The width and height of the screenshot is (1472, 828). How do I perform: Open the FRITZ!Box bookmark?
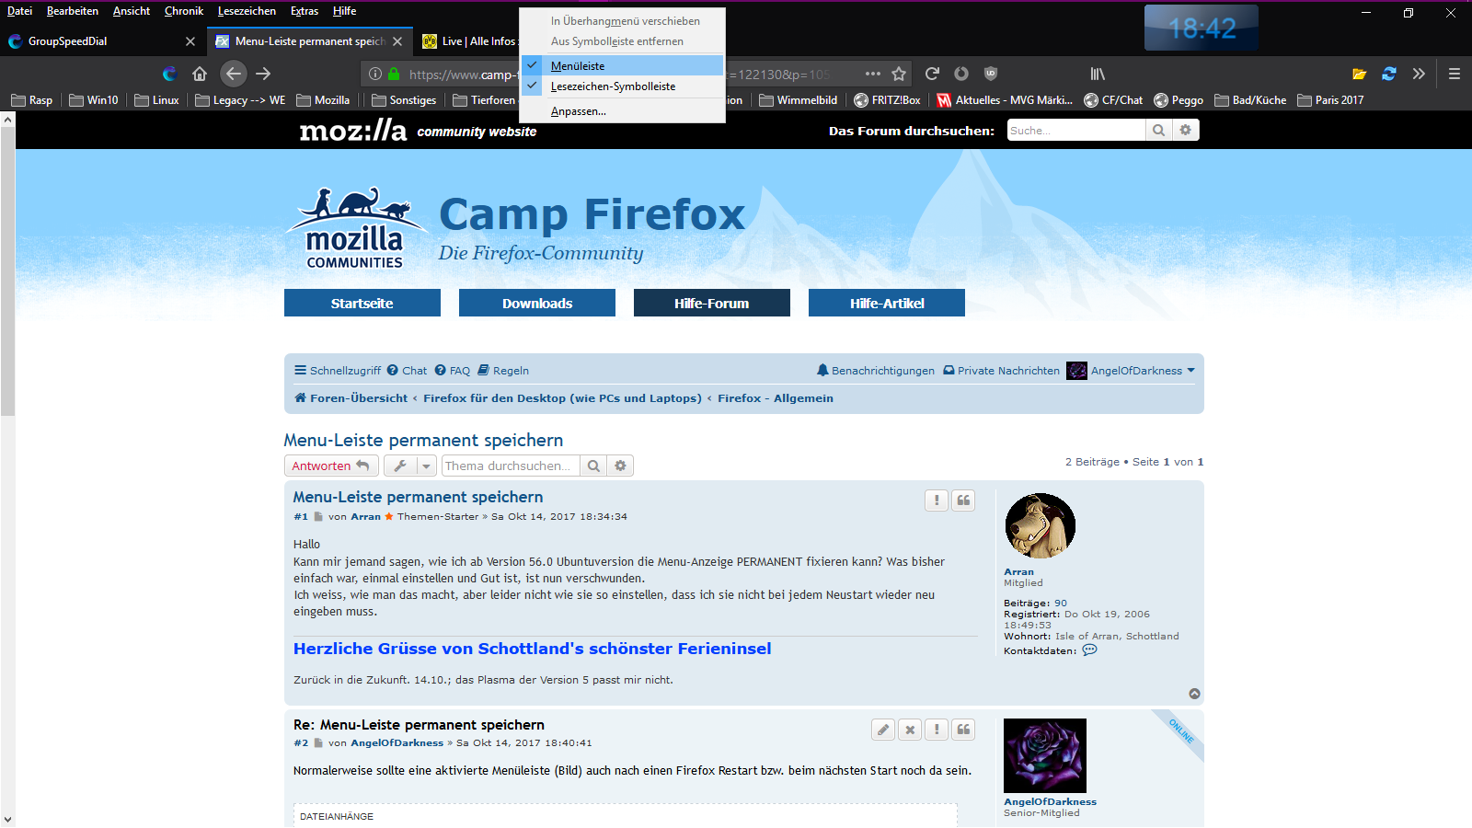tap(887, 100)
